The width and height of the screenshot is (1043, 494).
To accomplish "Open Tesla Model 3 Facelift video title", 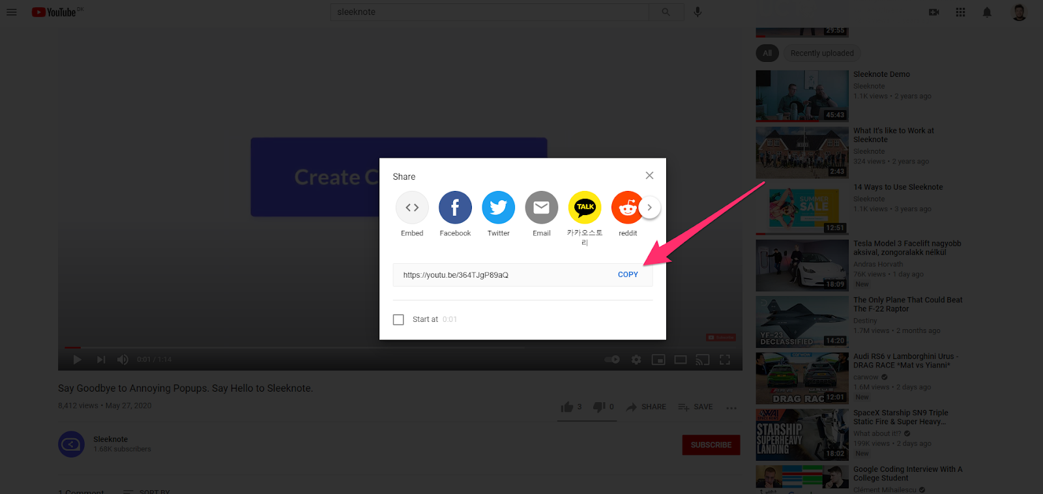I will pos(907,248).
